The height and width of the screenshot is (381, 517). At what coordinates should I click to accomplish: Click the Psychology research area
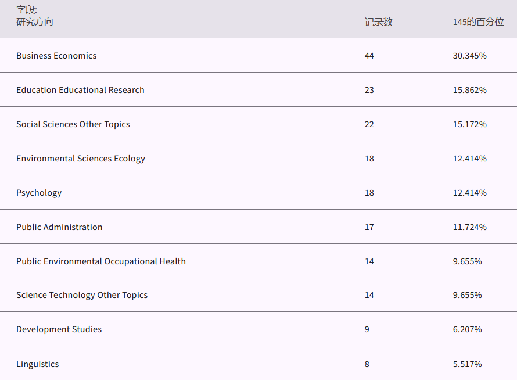[39, 193]
